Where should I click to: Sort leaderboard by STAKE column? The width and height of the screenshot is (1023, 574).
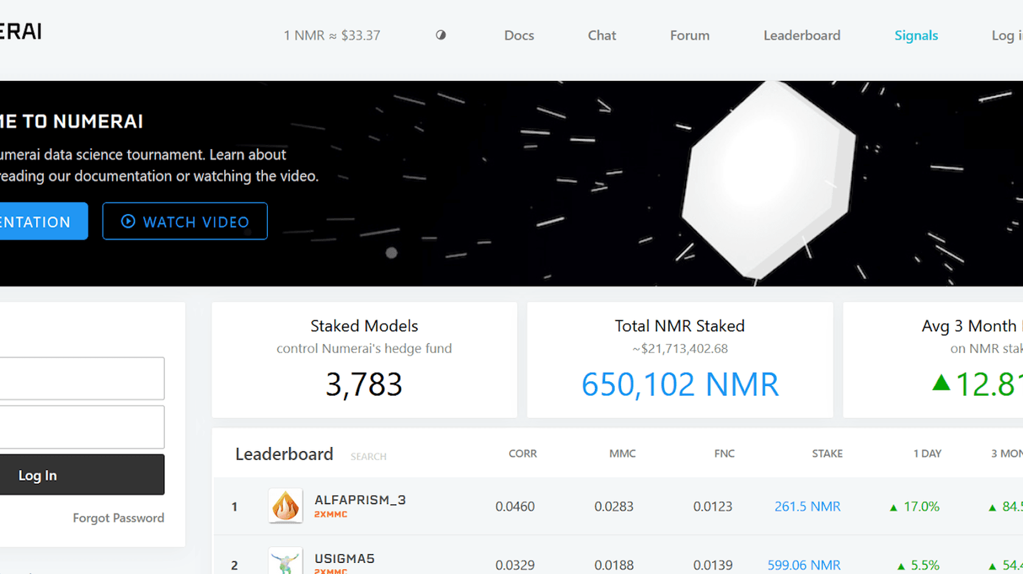point(827,454)
